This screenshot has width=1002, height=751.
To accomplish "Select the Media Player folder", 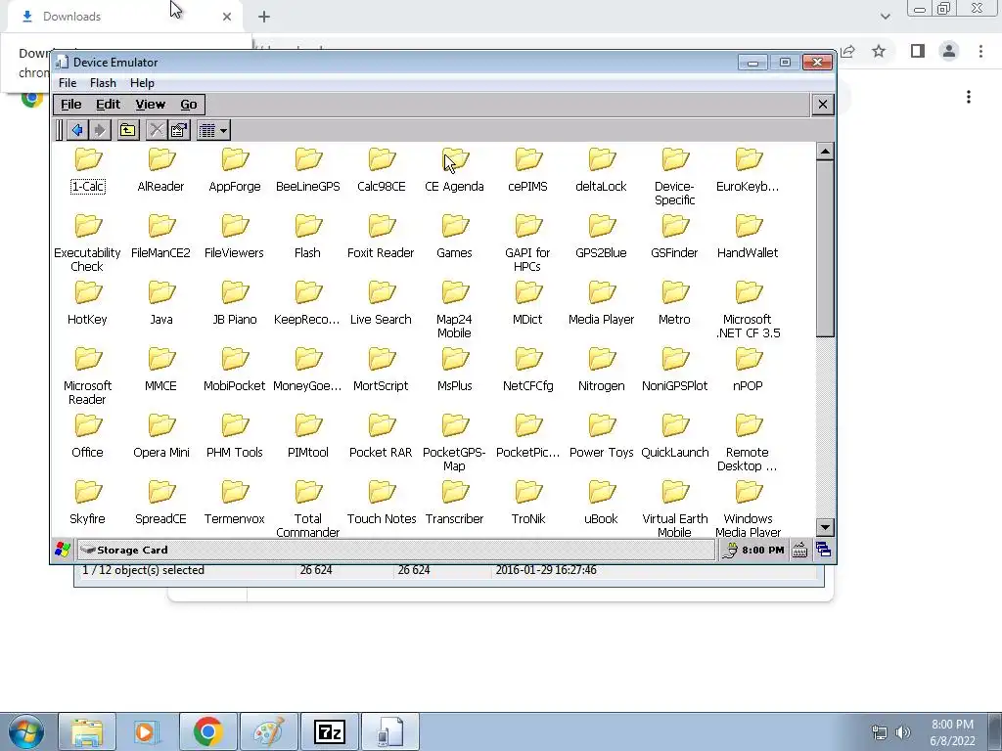I will [x=602, y=303].
